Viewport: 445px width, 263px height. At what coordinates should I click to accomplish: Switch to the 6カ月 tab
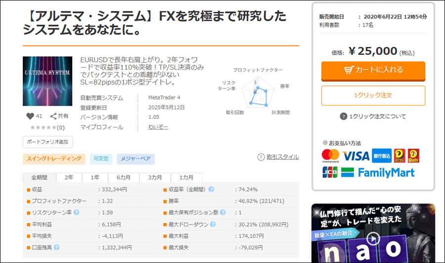pos(124,177)
